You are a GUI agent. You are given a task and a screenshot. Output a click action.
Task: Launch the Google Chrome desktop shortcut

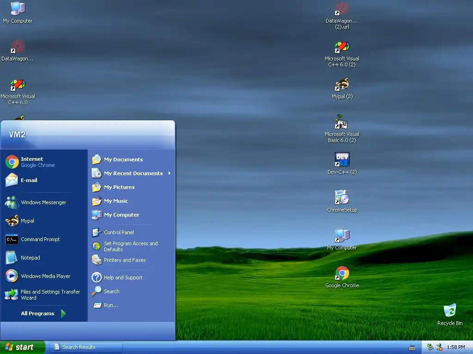point(342,277)
